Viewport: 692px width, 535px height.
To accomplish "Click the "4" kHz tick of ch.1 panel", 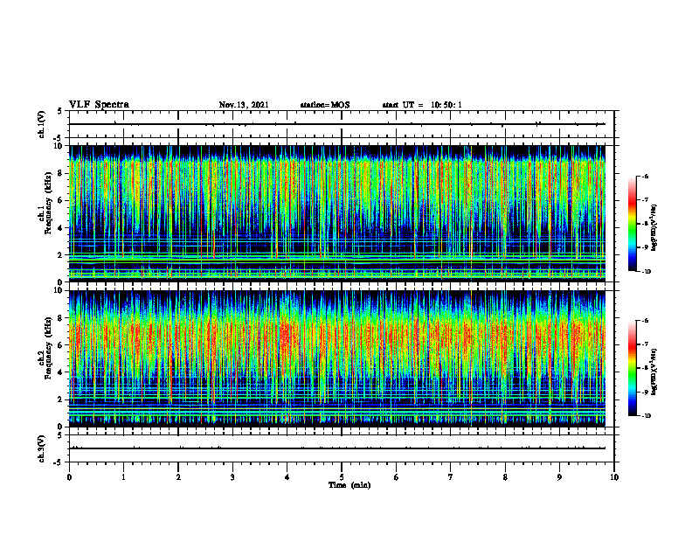I will pos(60,228).
